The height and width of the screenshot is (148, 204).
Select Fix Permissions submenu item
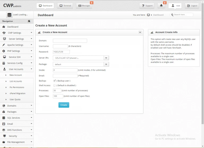pos(17,87)
